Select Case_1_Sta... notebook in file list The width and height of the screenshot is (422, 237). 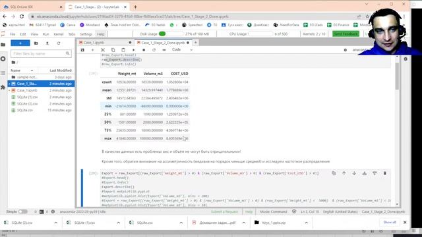pyautogui.click(x=41, y=84)
